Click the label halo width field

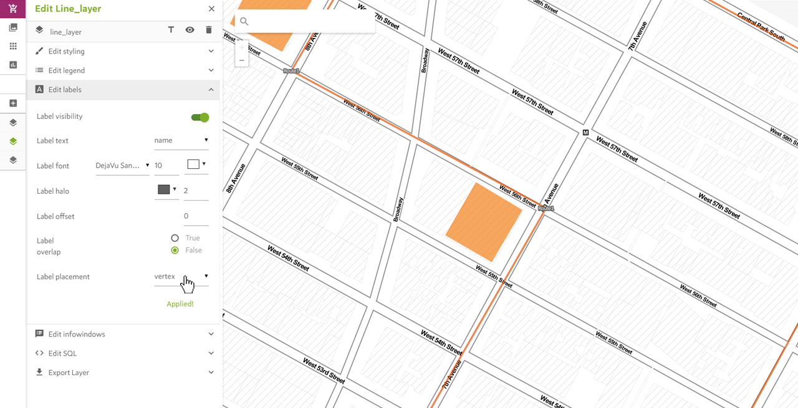(x=196, y=191)
